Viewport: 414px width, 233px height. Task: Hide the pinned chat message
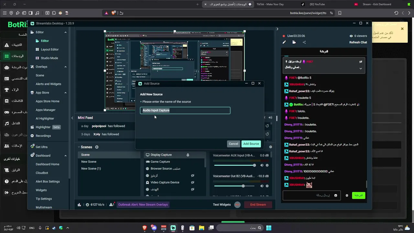coord(361,61)
